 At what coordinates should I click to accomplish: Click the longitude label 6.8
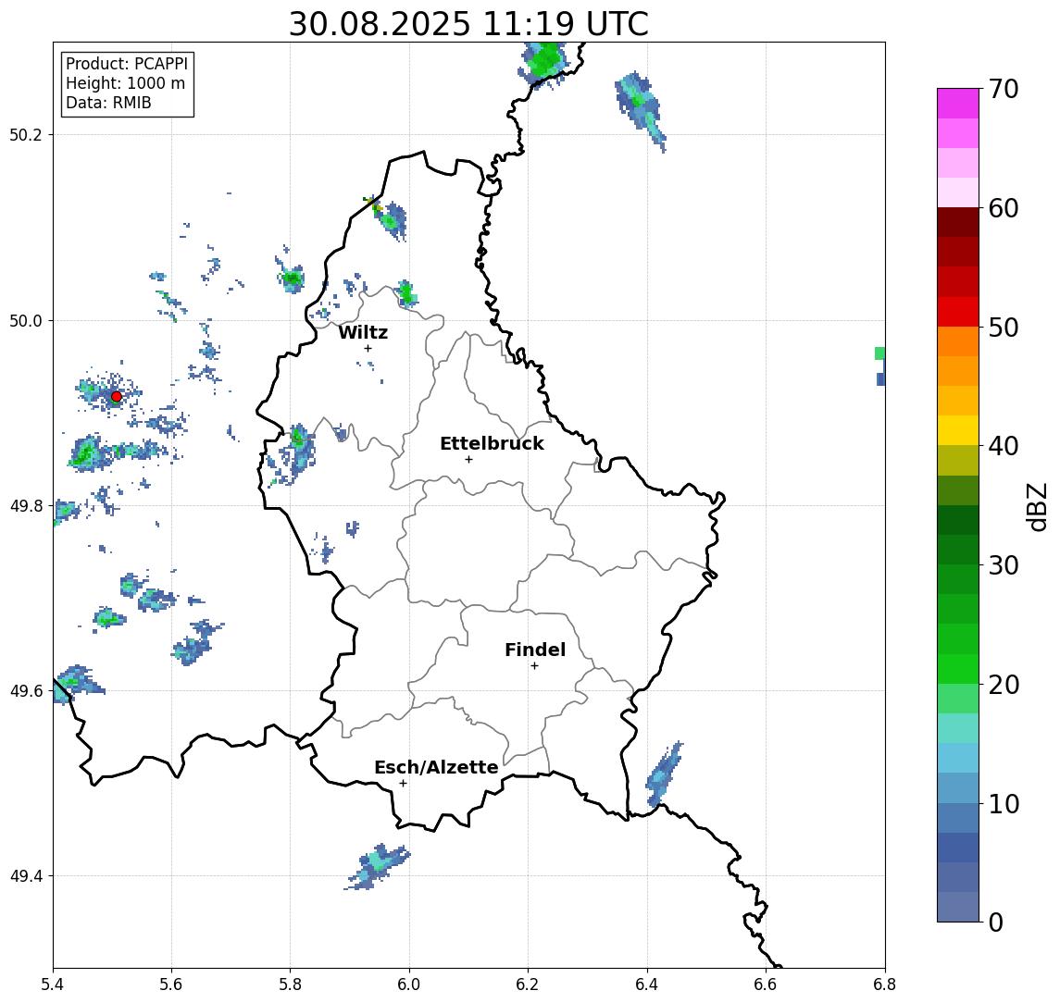[885, 984]
